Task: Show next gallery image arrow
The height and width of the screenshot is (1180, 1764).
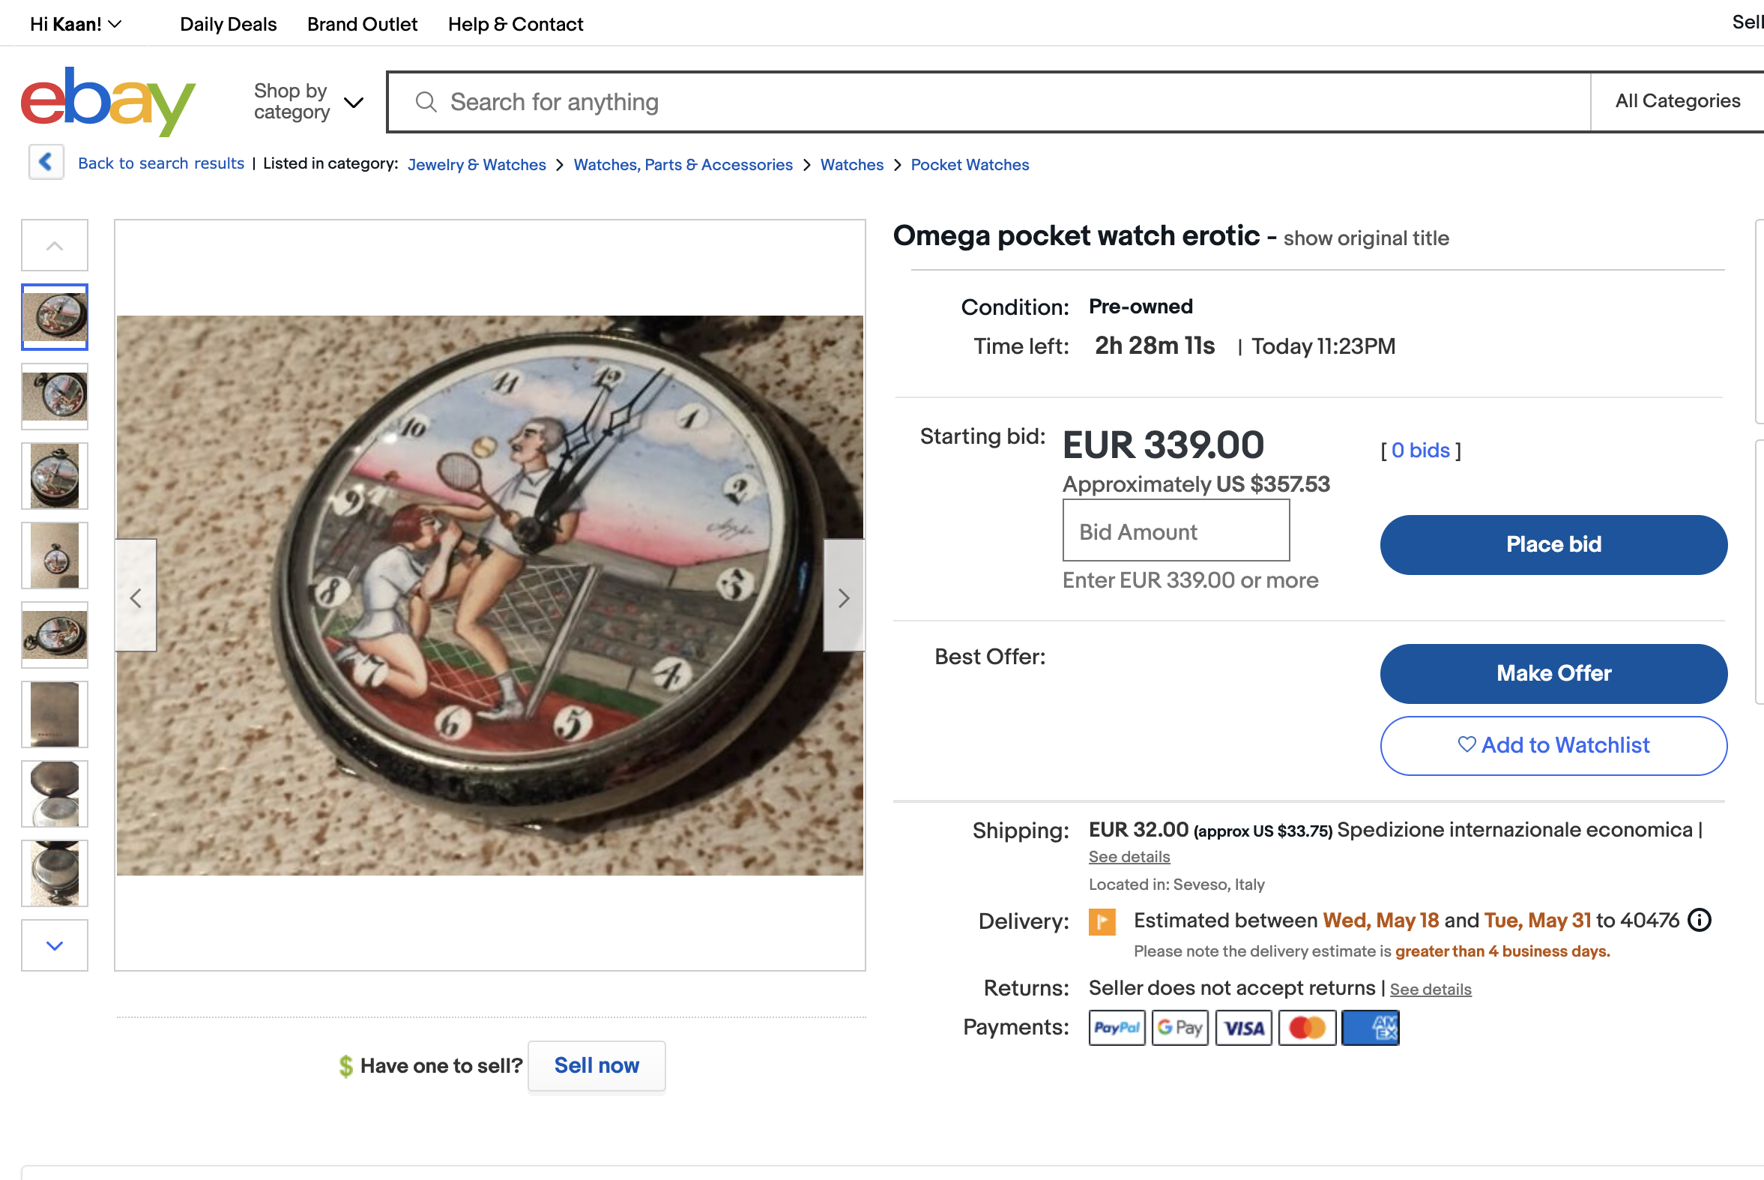Action: coord(844,597)
